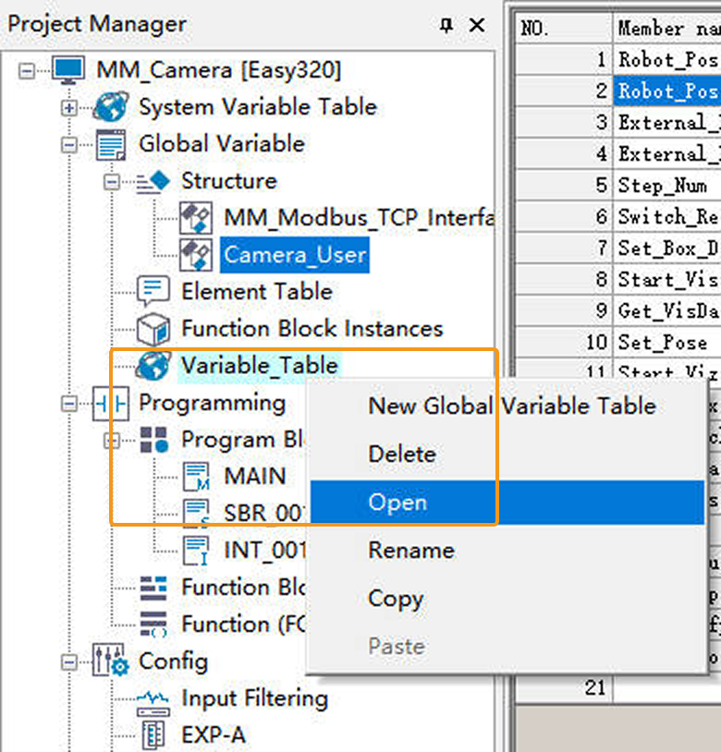Click the Element Table speech-bubble icon
Screen dimensions: 721x752
[153, 292]
